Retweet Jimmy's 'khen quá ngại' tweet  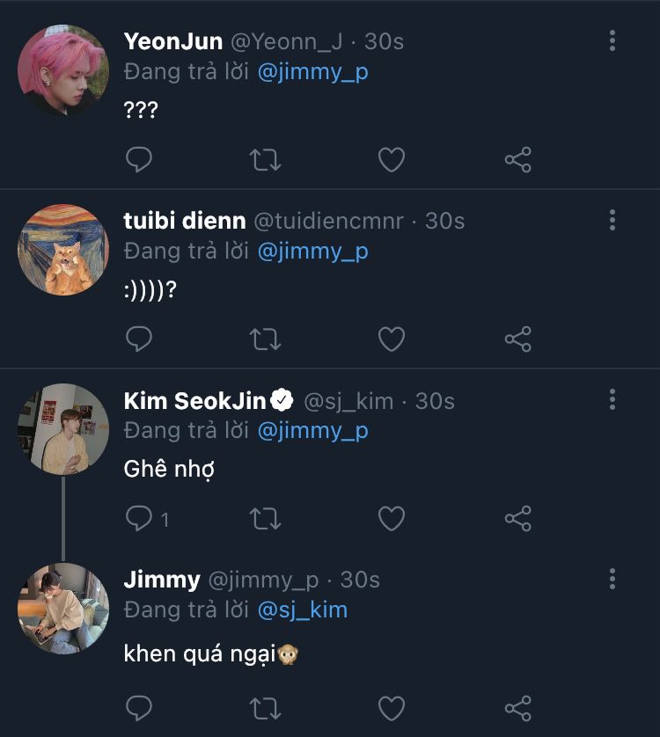pos(266,706)
